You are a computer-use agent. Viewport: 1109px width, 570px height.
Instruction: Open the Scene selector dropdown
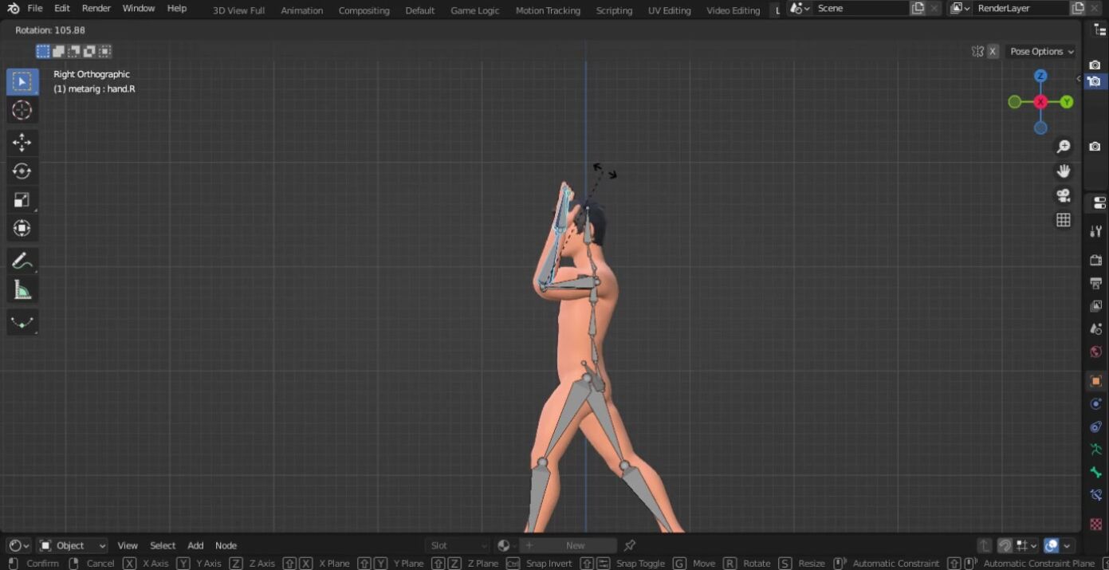pos(798,9)
